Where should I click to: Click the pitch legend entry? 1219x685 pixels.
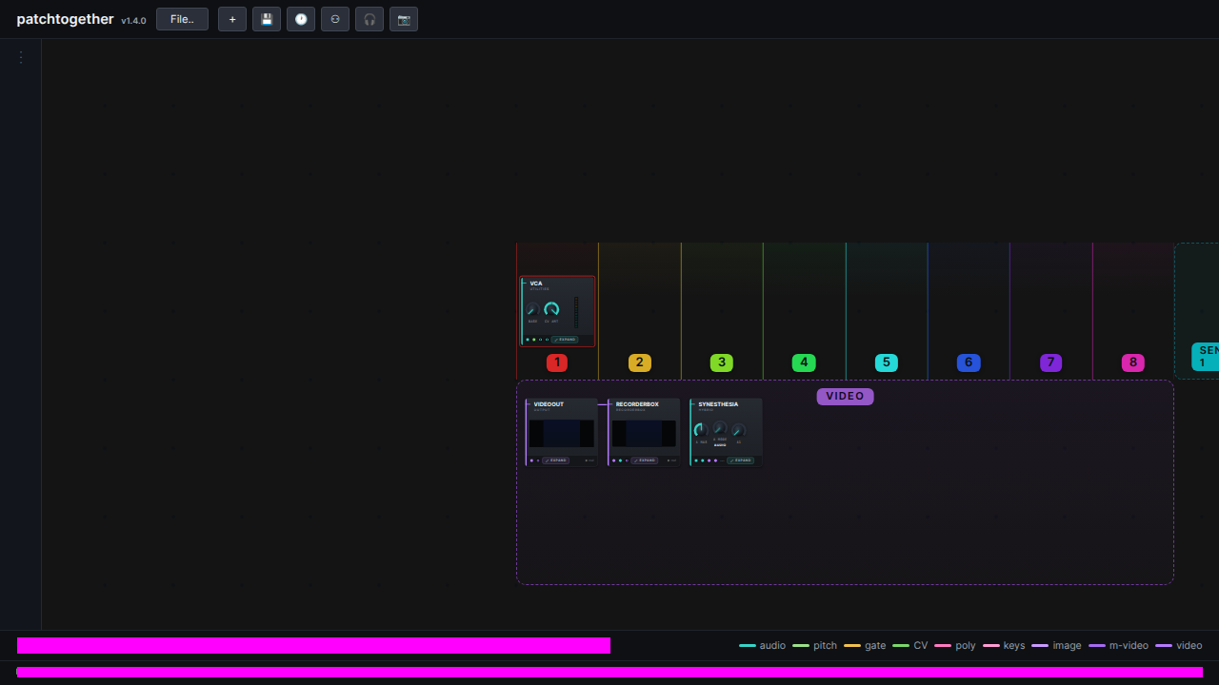[x=814, y=645]
